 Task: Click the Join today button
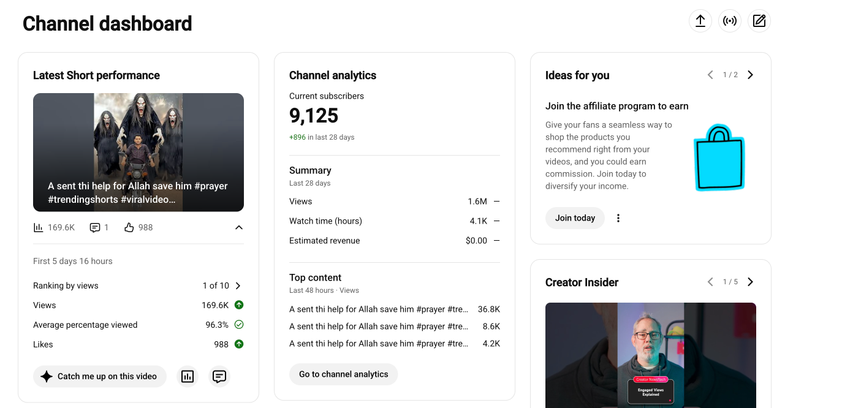tap(575, 218)
